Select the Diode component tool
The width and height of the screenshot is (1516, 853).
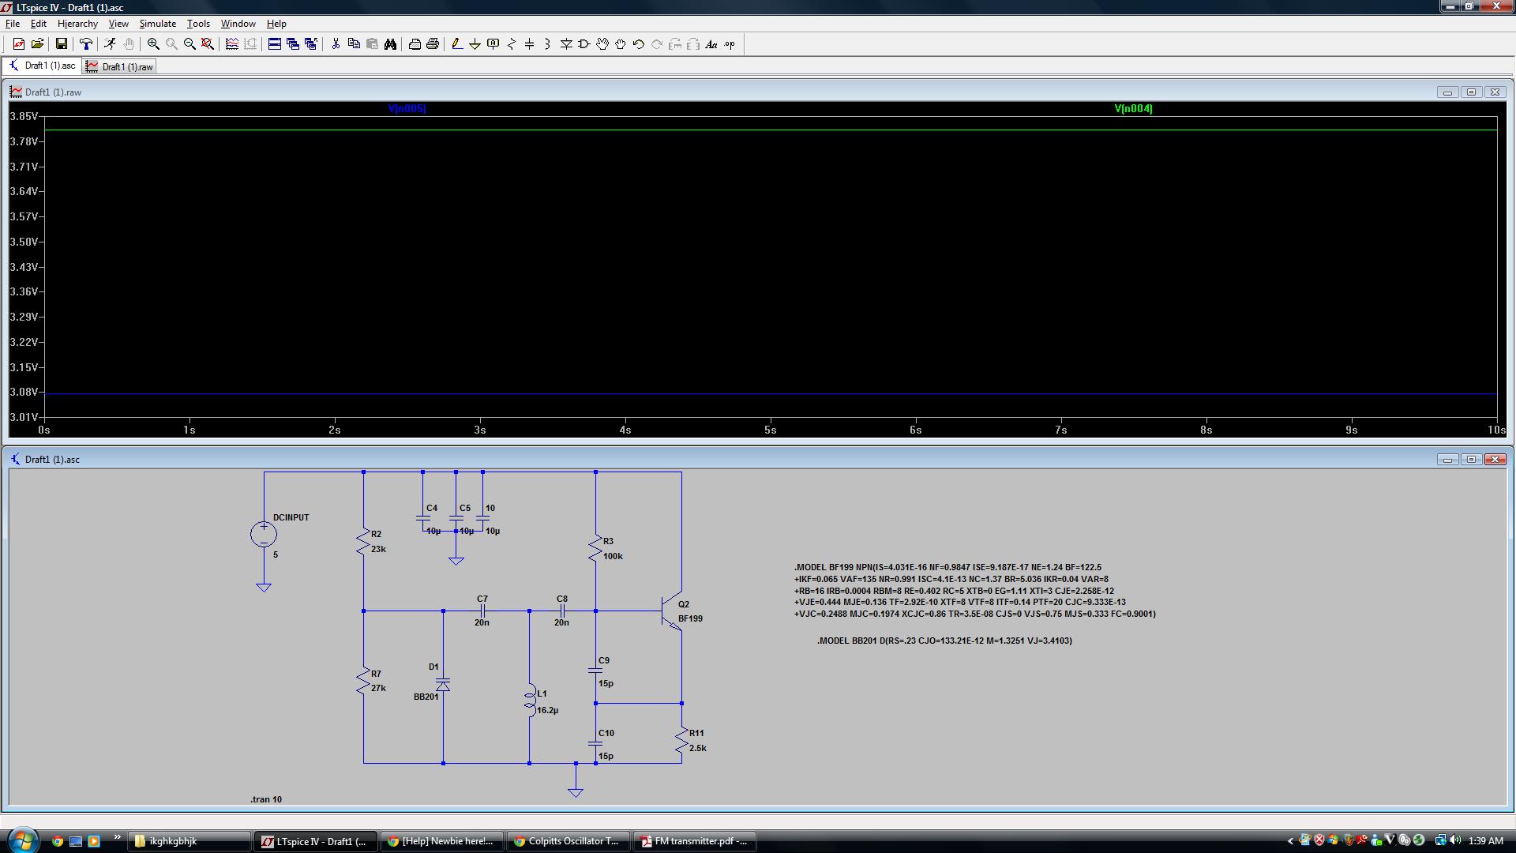[566, 44]
